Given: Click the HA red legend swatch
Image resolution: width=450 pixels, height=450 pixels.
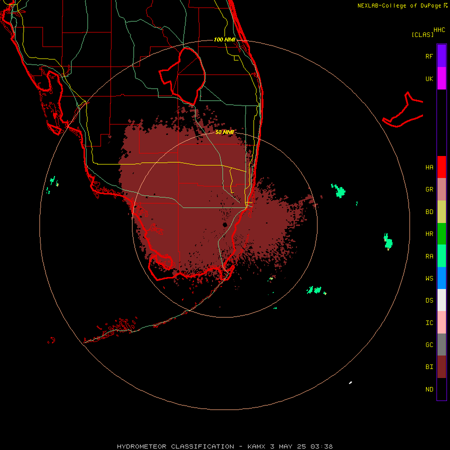Looking at the screenshot, I should 441,167.
